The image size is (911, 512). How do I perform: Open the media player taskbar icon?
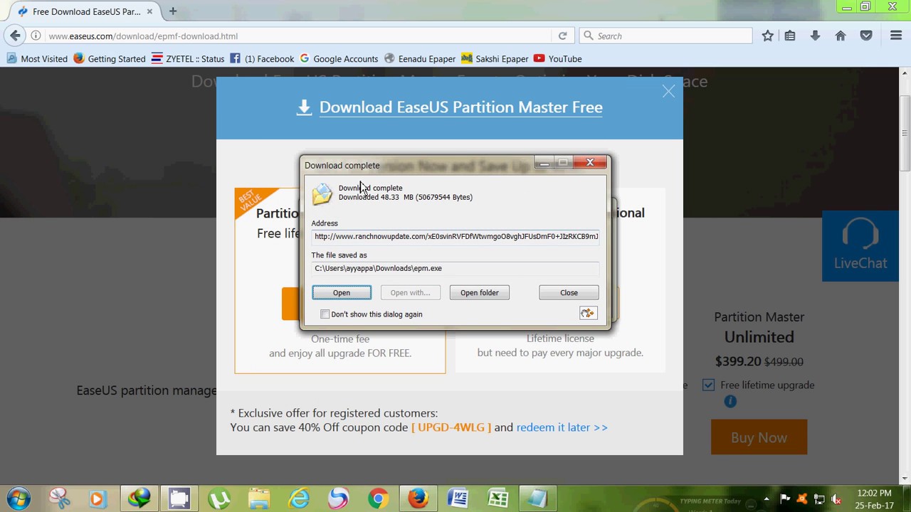tap(100, 498)
